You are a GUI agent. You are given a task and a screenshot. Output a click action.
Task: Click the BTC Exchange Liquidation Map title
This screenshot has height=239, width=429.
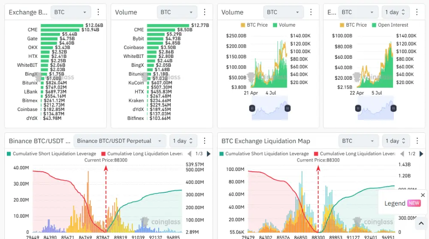pyautogui.click(x=266, y=141)
